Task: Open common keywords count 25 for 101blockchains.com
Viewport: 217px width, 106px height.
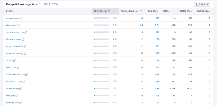Action: (141, 74)
